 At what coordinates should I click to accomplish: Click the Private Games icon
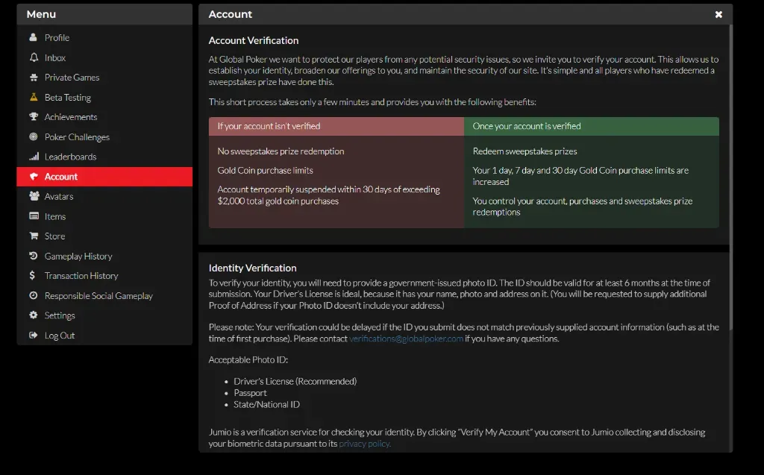33,78
